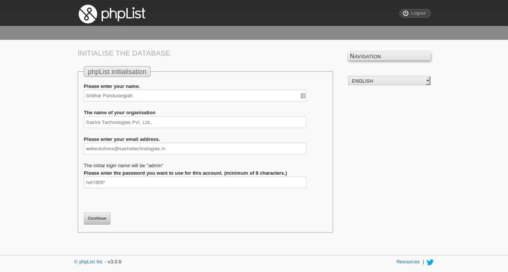Expand the Navigation panel header

pyautogui.click(x=389, y=56)
